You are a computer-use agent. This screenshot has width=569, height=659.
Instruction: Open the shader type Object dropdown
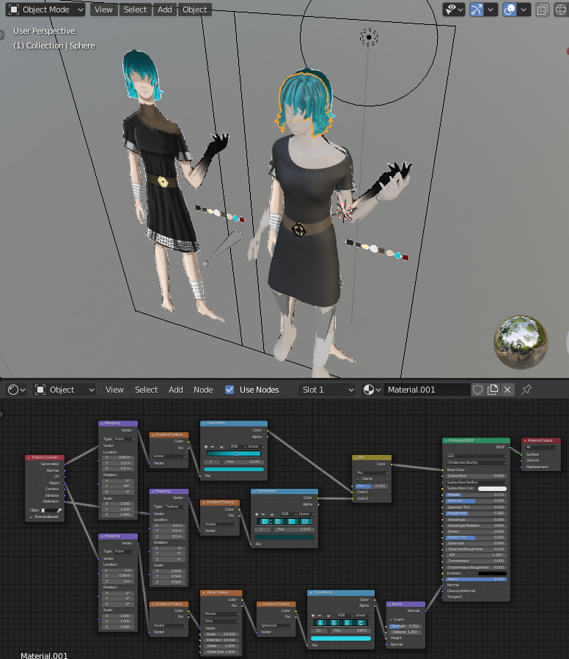(65, 390)
